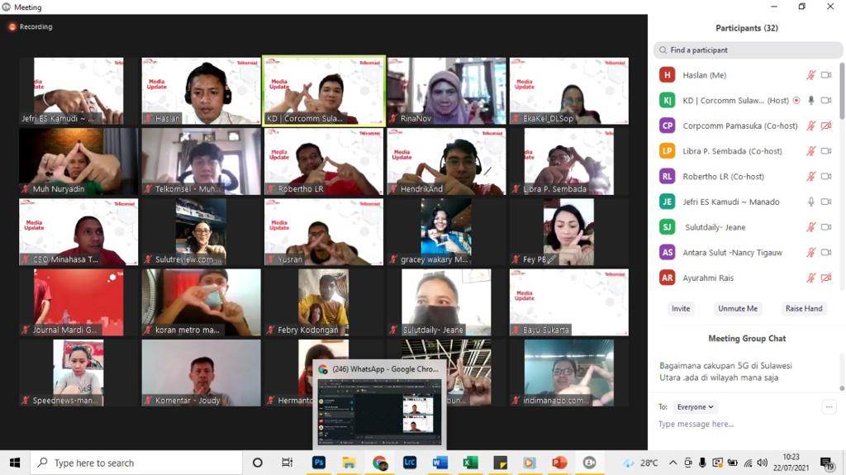
Task: Open the Everyone chat recipient dropdown
Action: [x=695, y=406]
